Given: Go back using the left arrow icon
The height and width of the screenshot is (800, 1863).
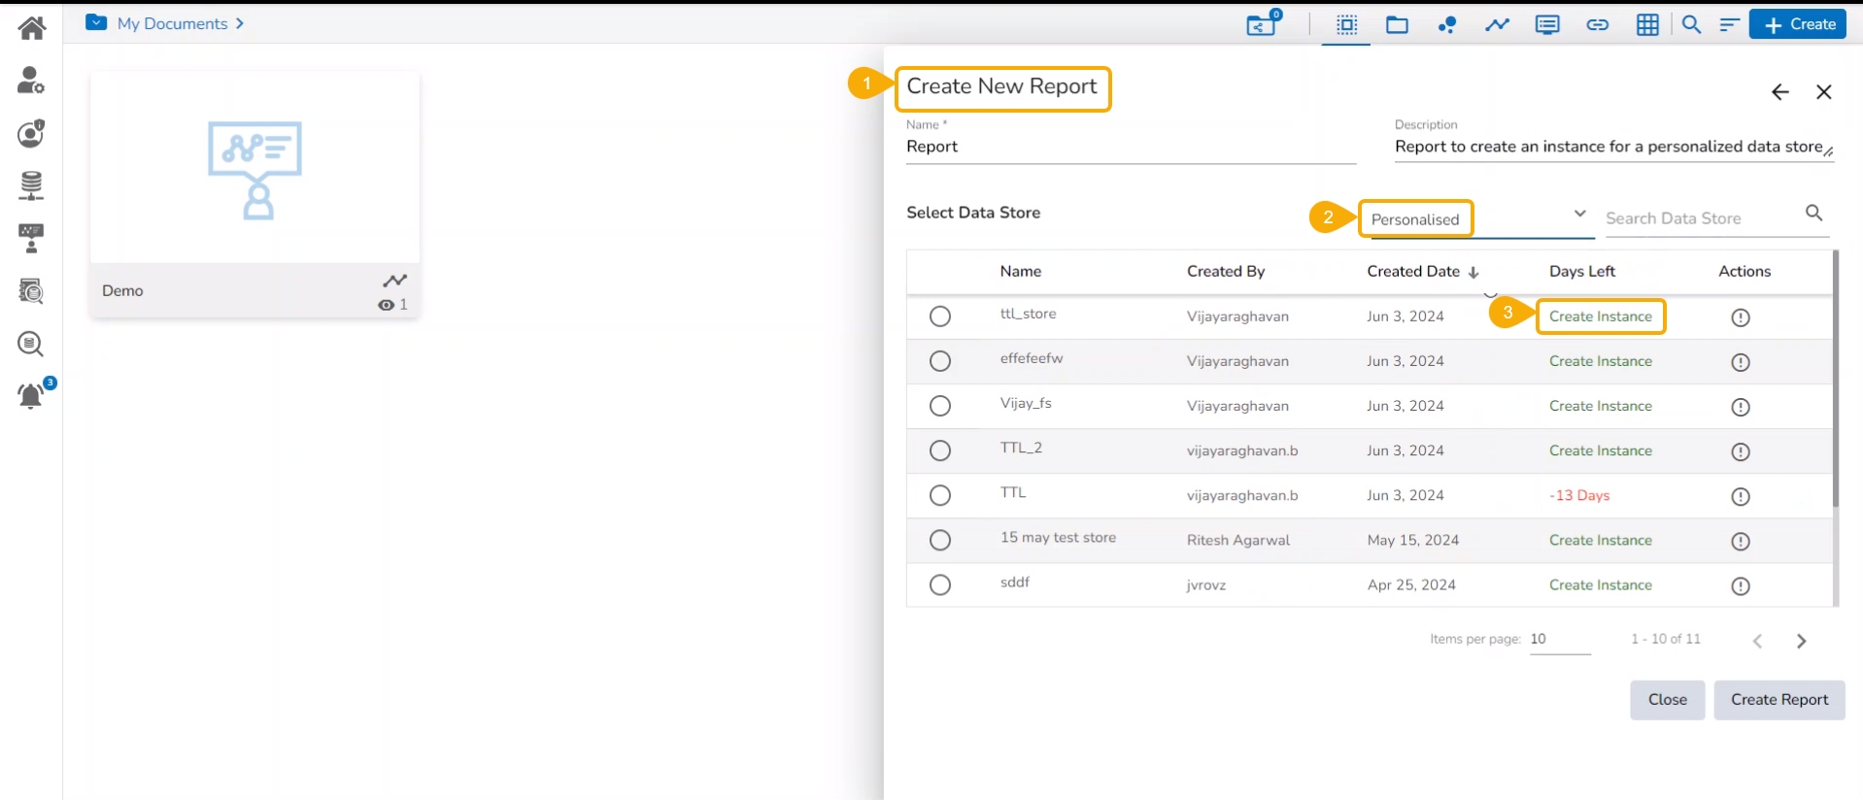Looking at the screenshot, I should coord(1779,92).
